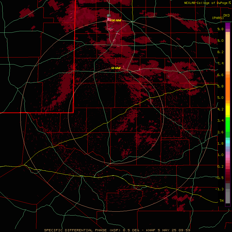
Task: Click the DKD label above the scale
Action: [227, 15]
